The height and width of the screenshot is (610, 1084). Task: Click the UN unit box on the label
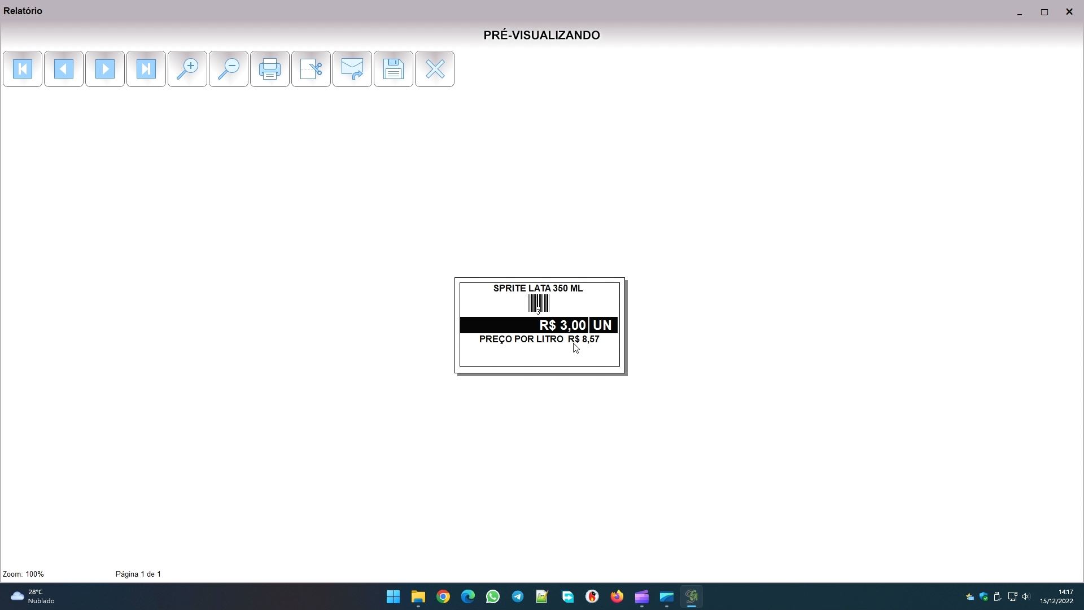(602, 325)
